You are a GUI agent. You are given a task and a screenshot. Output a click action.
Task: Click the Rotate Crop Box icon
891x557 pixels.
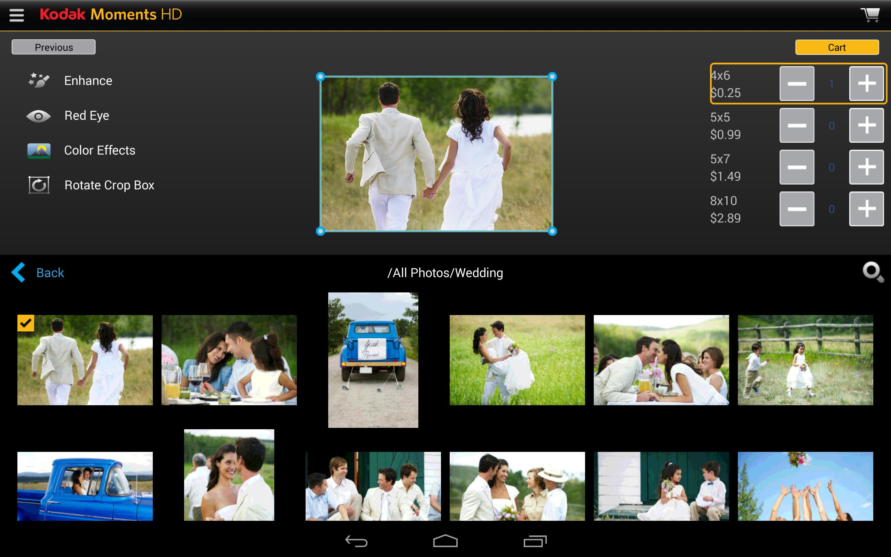pyautogui.click(x=39, y=185)
